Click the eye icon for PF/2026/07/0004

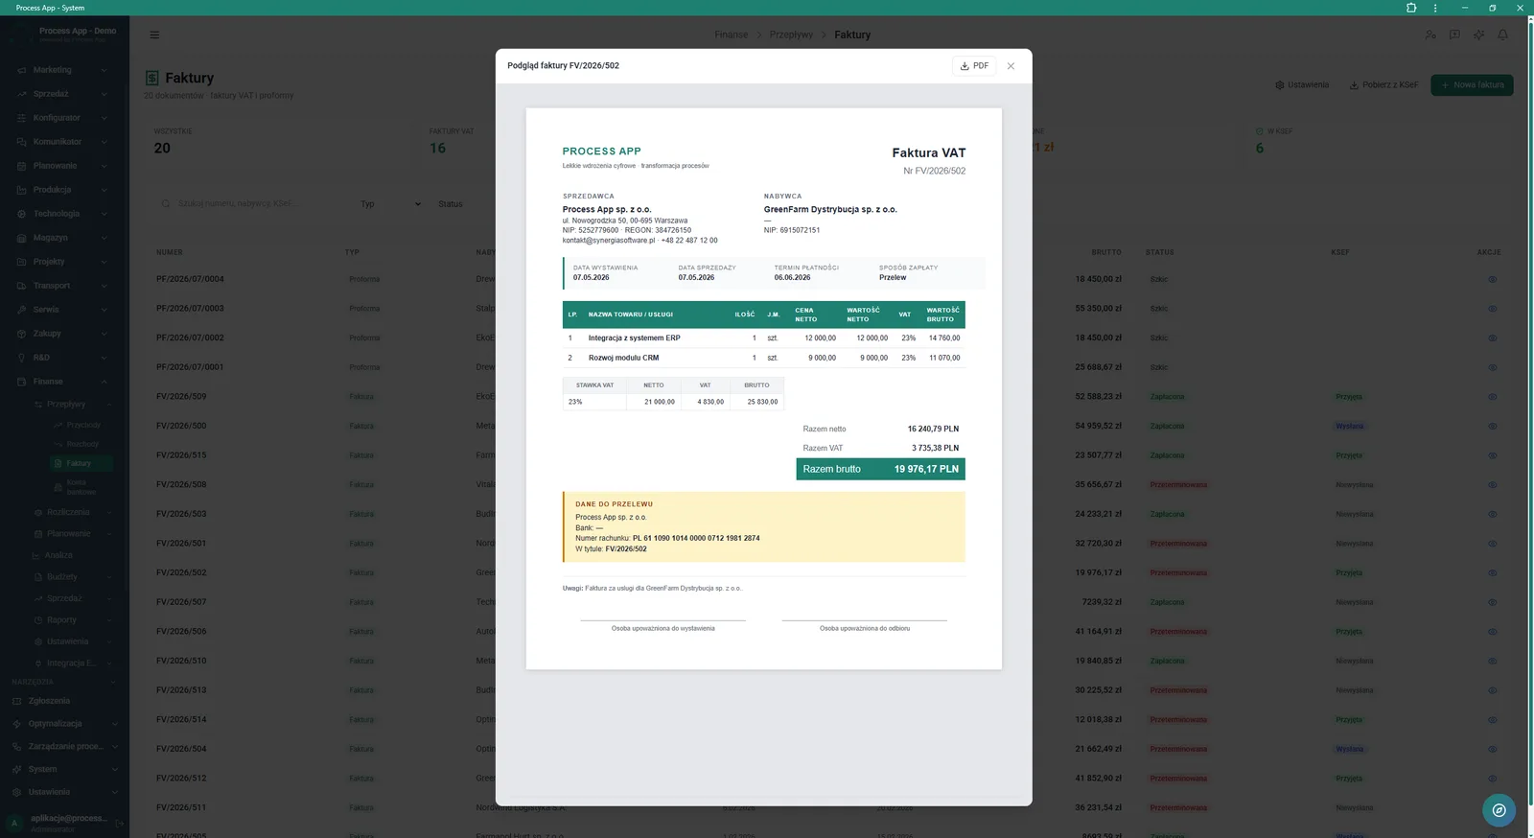click(x=1492, y=279)
